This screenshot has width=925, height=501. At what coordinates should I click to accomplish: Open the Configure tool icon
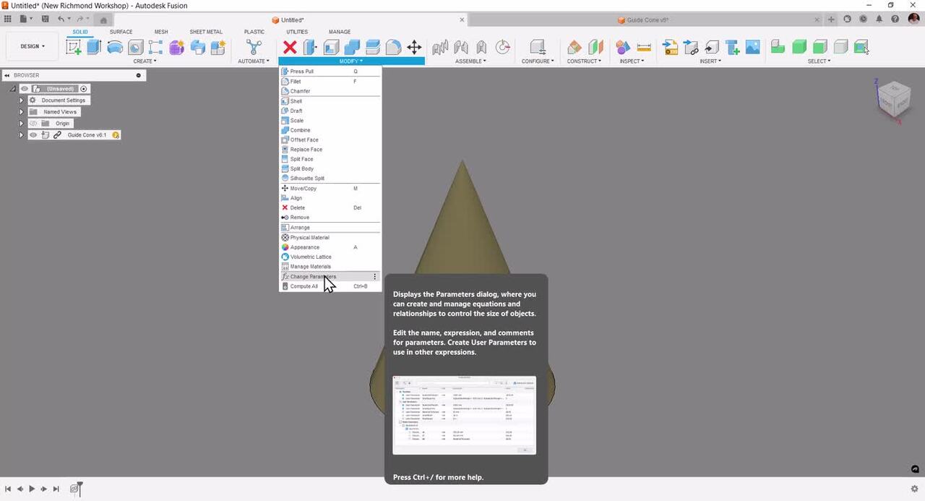point(537,48)
